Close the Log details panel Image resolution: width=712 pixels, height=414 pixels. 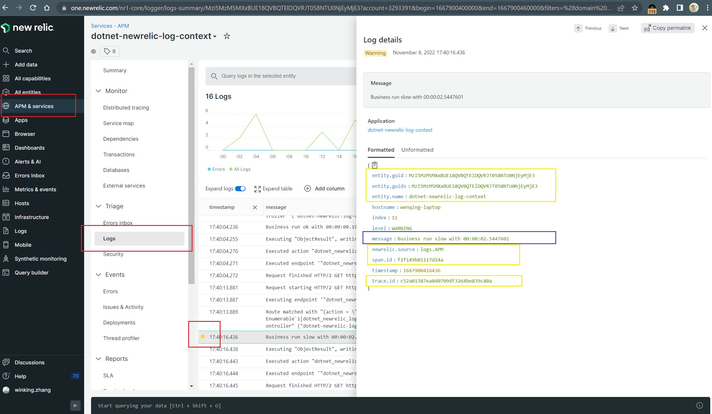(705, 28)
